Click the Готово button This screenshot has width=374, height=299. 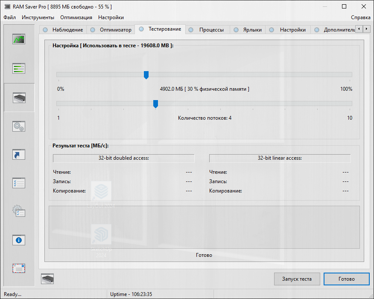pyautogui.click(x=346, y=279)
